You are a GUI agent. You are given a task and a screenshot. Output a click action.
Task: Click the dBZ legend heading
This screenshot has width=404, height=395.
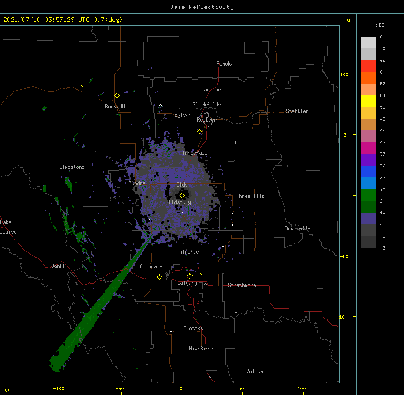click(380, 25)
